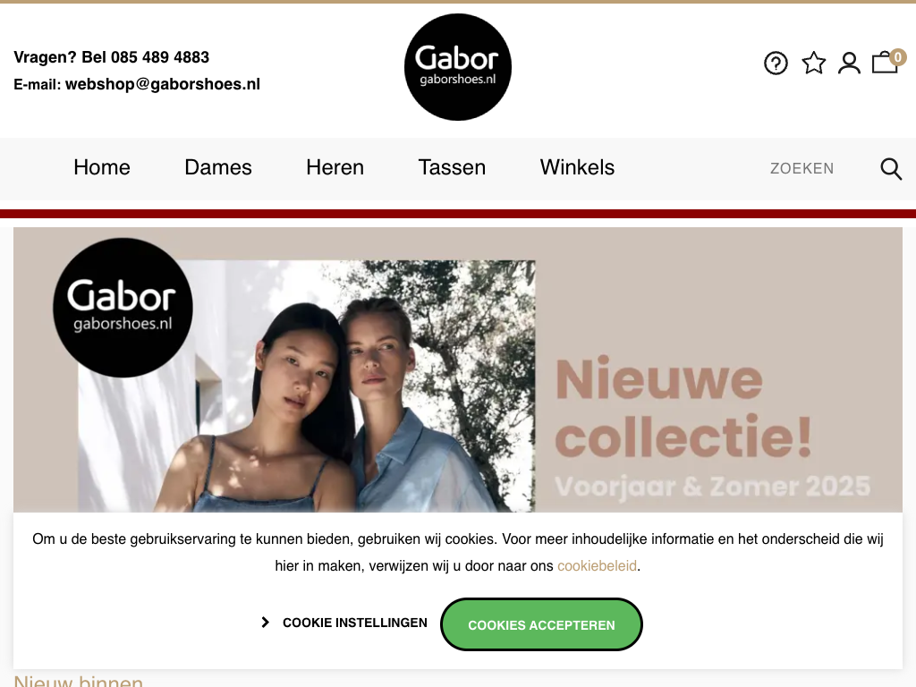Open the Home menu item
916x687 pixels.
(102, 167)
